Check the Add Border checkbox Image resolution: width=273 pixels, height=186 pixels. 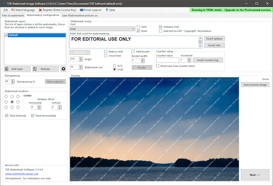point(133,51)
